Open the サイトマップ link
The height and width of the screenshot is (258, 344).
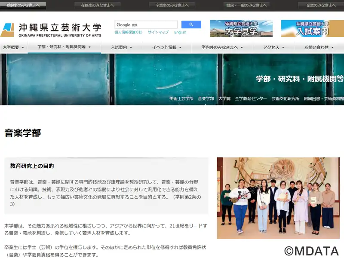(x=158, y=32)
